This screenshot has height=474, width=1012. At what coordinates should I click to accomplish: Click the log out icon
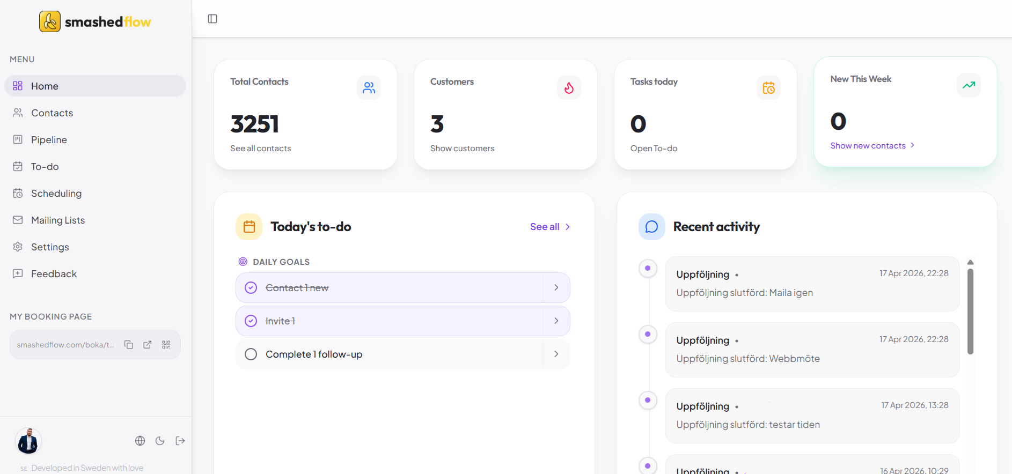tap(180, 441)
